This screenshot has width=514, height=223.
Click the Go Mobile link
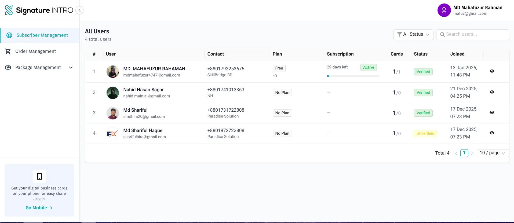click(x=39, y=208)
